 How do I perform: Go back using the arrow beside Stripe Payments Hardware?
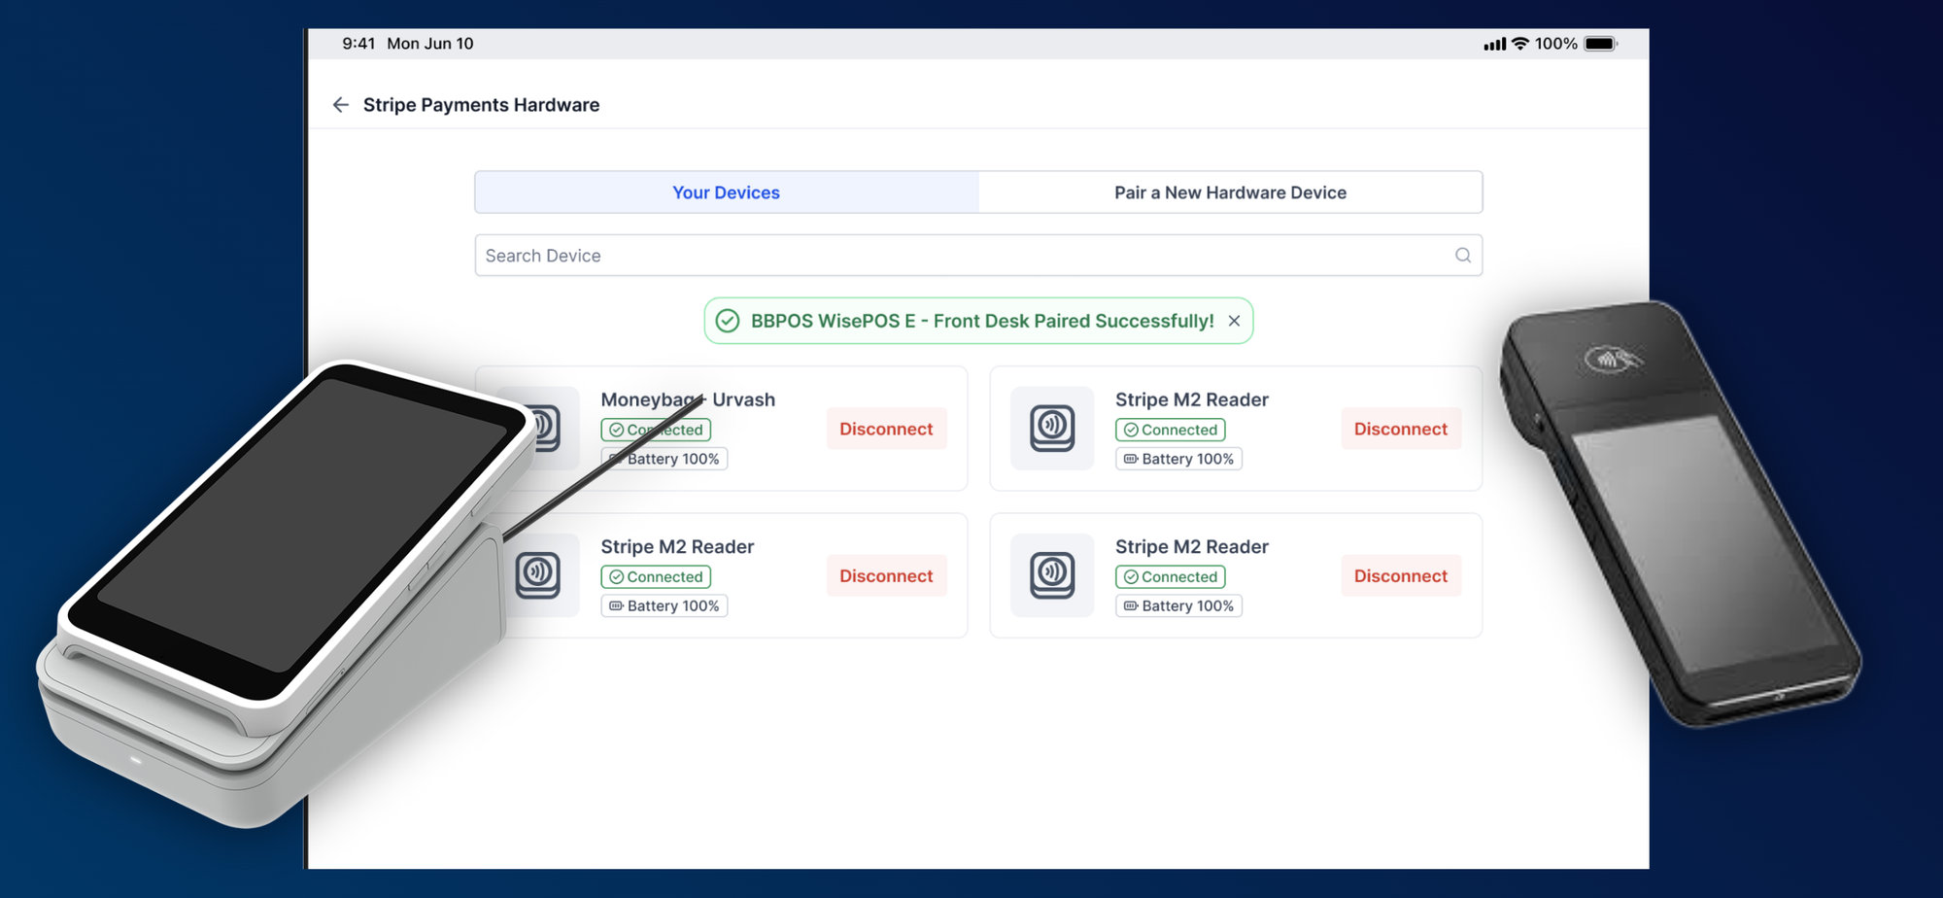[341, 105]
